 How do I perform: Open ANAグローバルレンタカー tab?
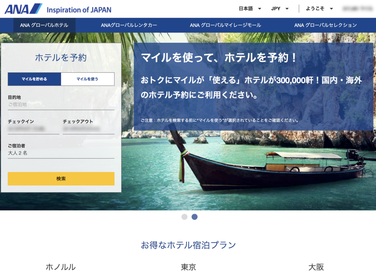129,25
